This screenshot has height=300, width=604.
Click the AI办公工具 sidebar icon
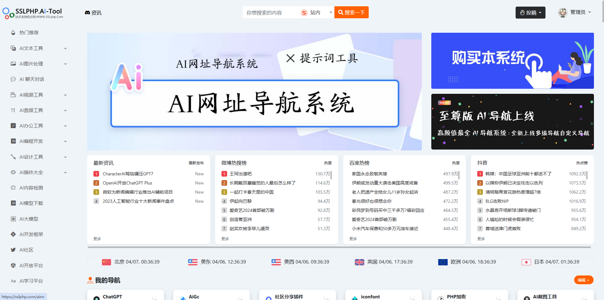click(x=13, y=126)
